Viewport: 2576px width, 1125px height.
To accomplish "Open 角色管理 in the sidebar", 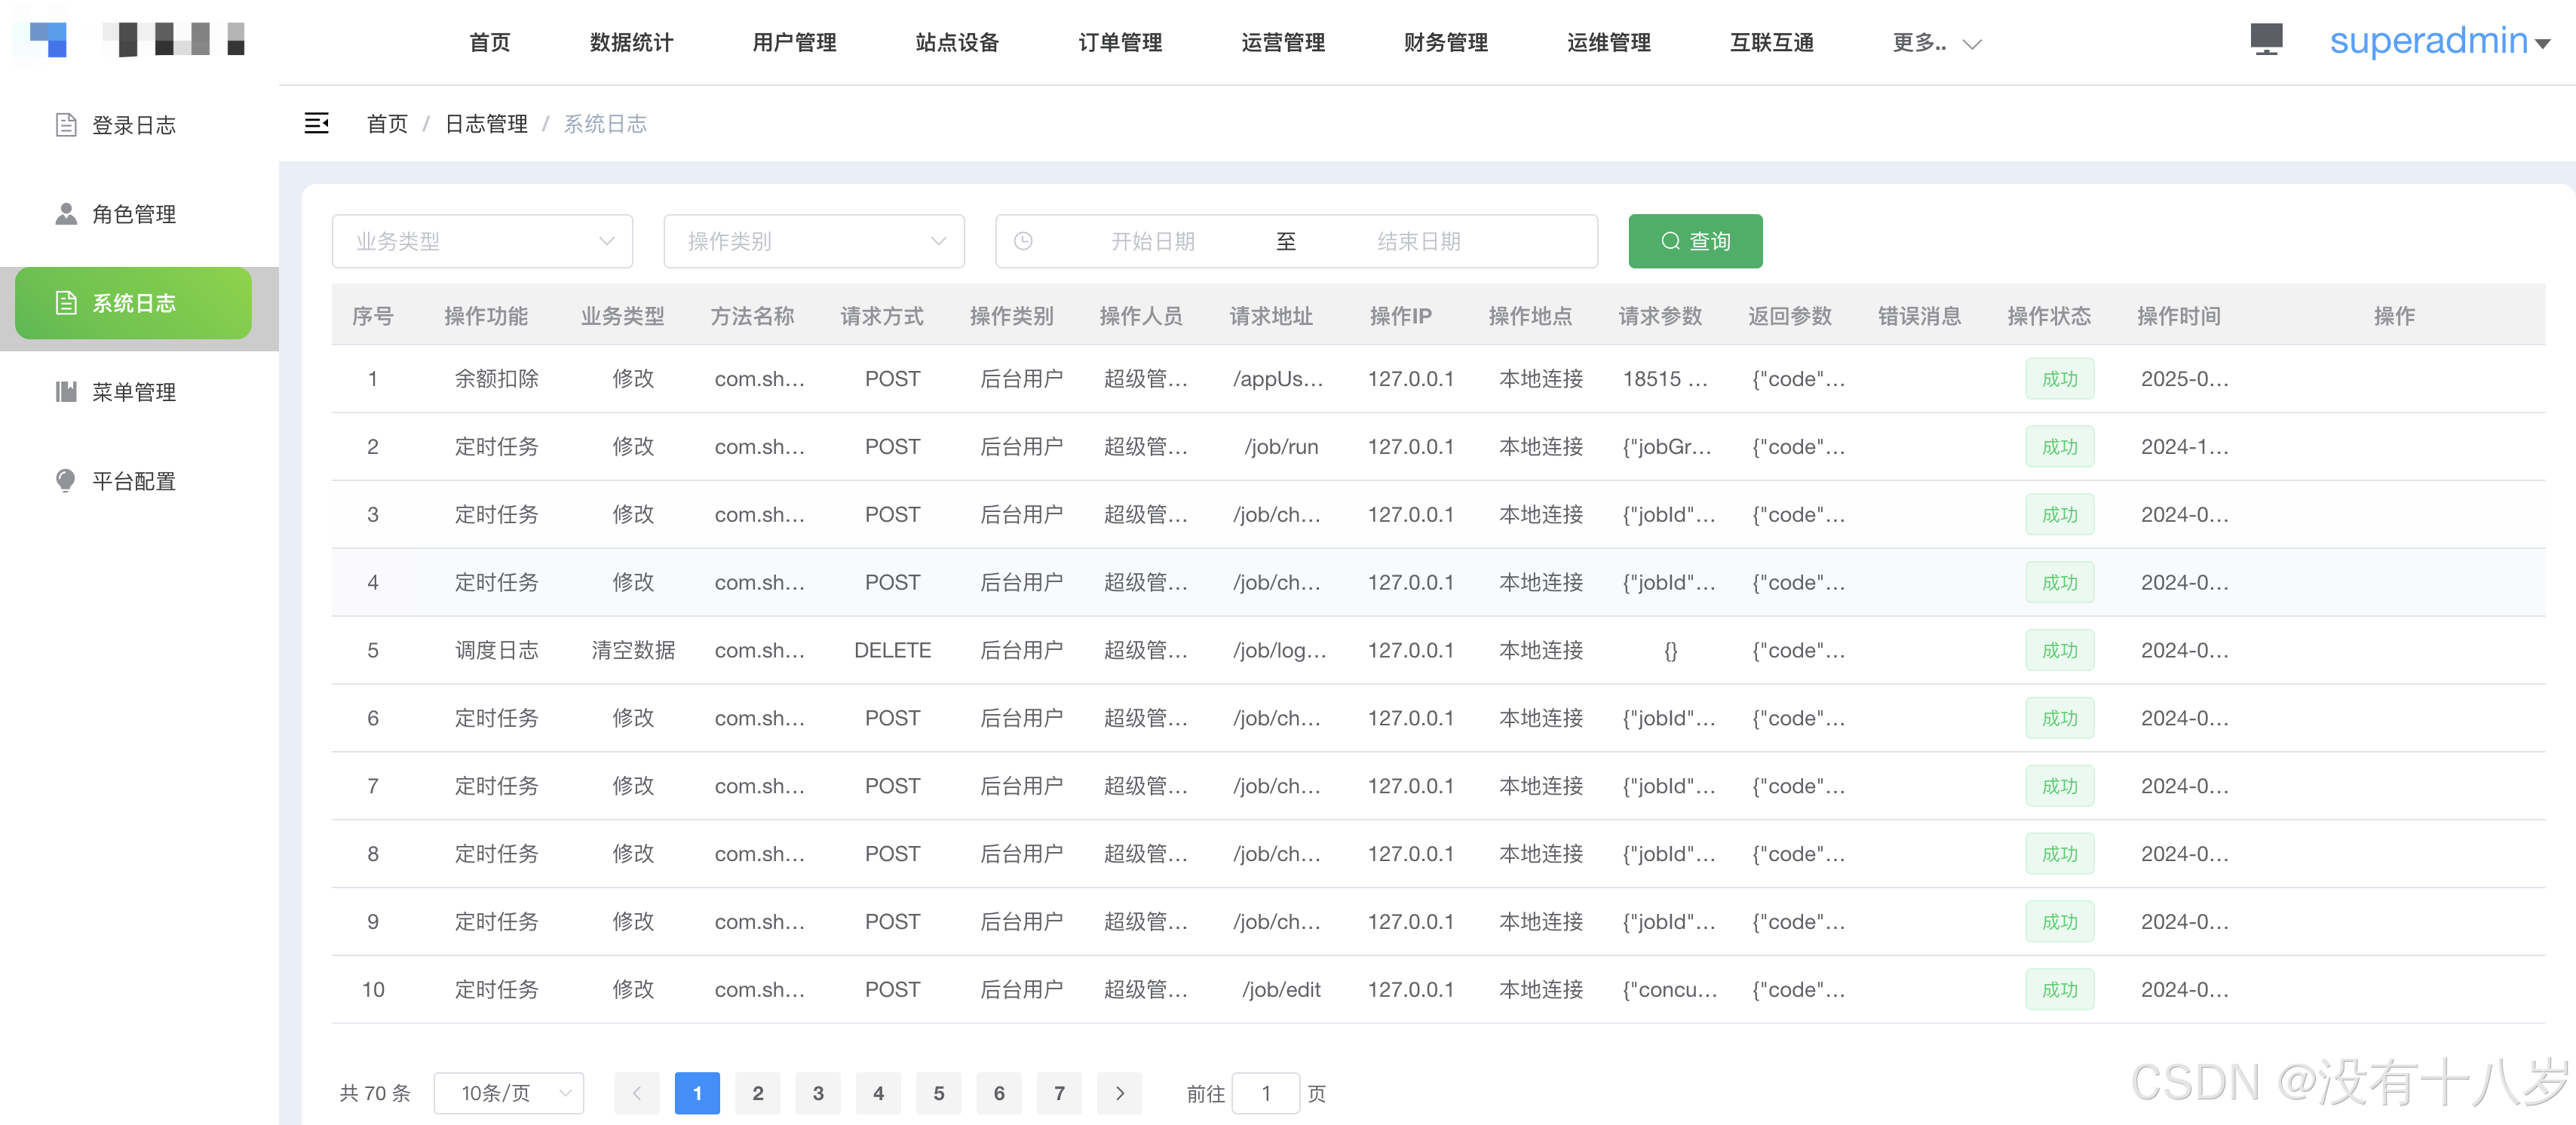I will [133, 214].
